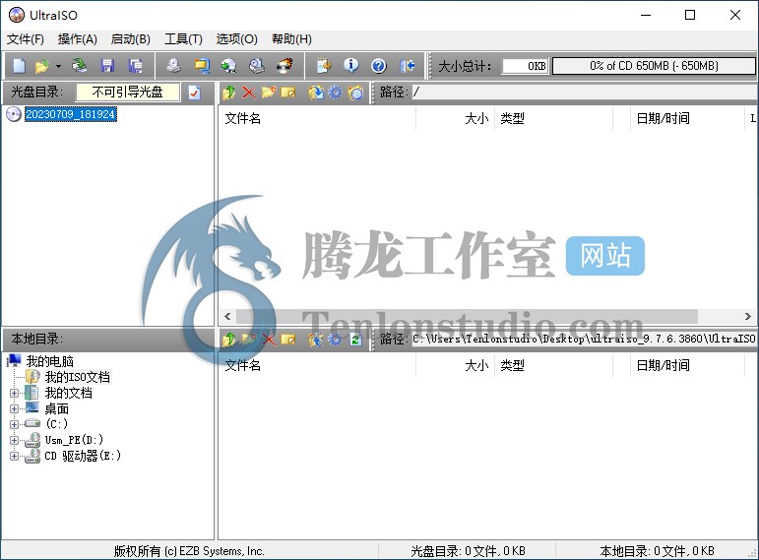Click the Add files icon in main toolbar

pyautogui.click(x=323, y=65)
